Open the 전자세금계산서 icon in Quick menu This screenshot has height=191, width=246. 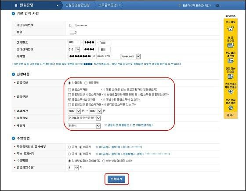pos(231,61)
